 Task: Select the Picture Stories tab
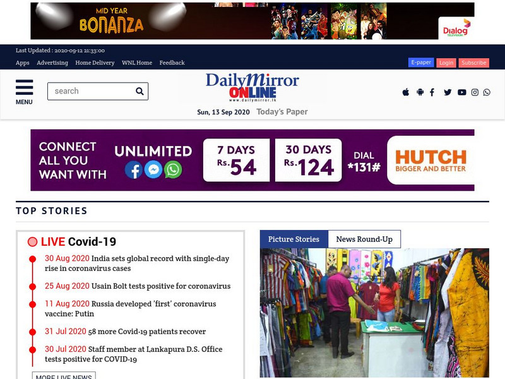[294, 239]
